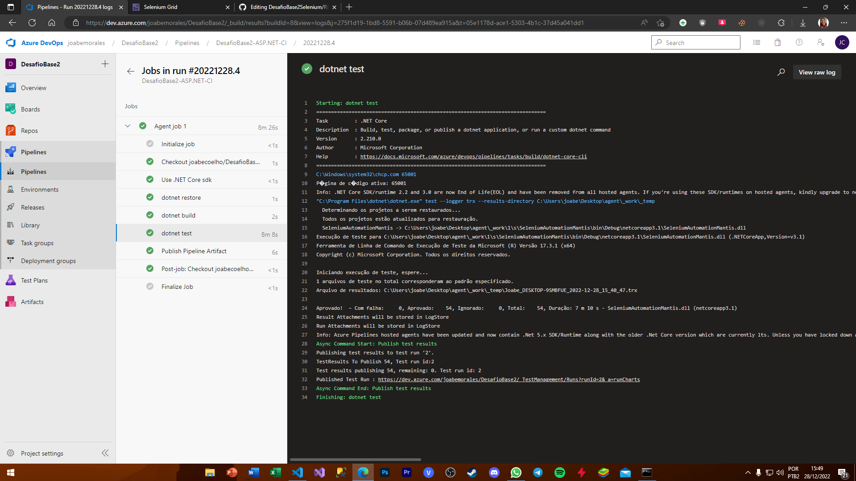
Task: Open the Artifacts section
Action: [32, 301]
